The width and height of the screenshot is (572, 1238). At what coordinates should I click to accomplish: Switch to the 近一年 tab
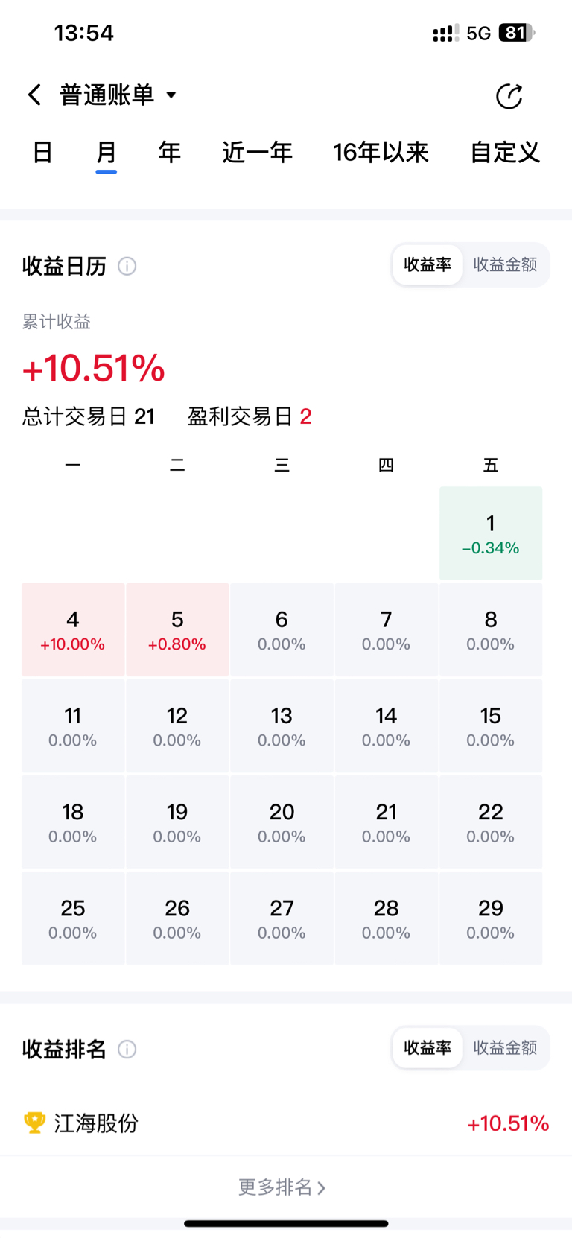257,152
